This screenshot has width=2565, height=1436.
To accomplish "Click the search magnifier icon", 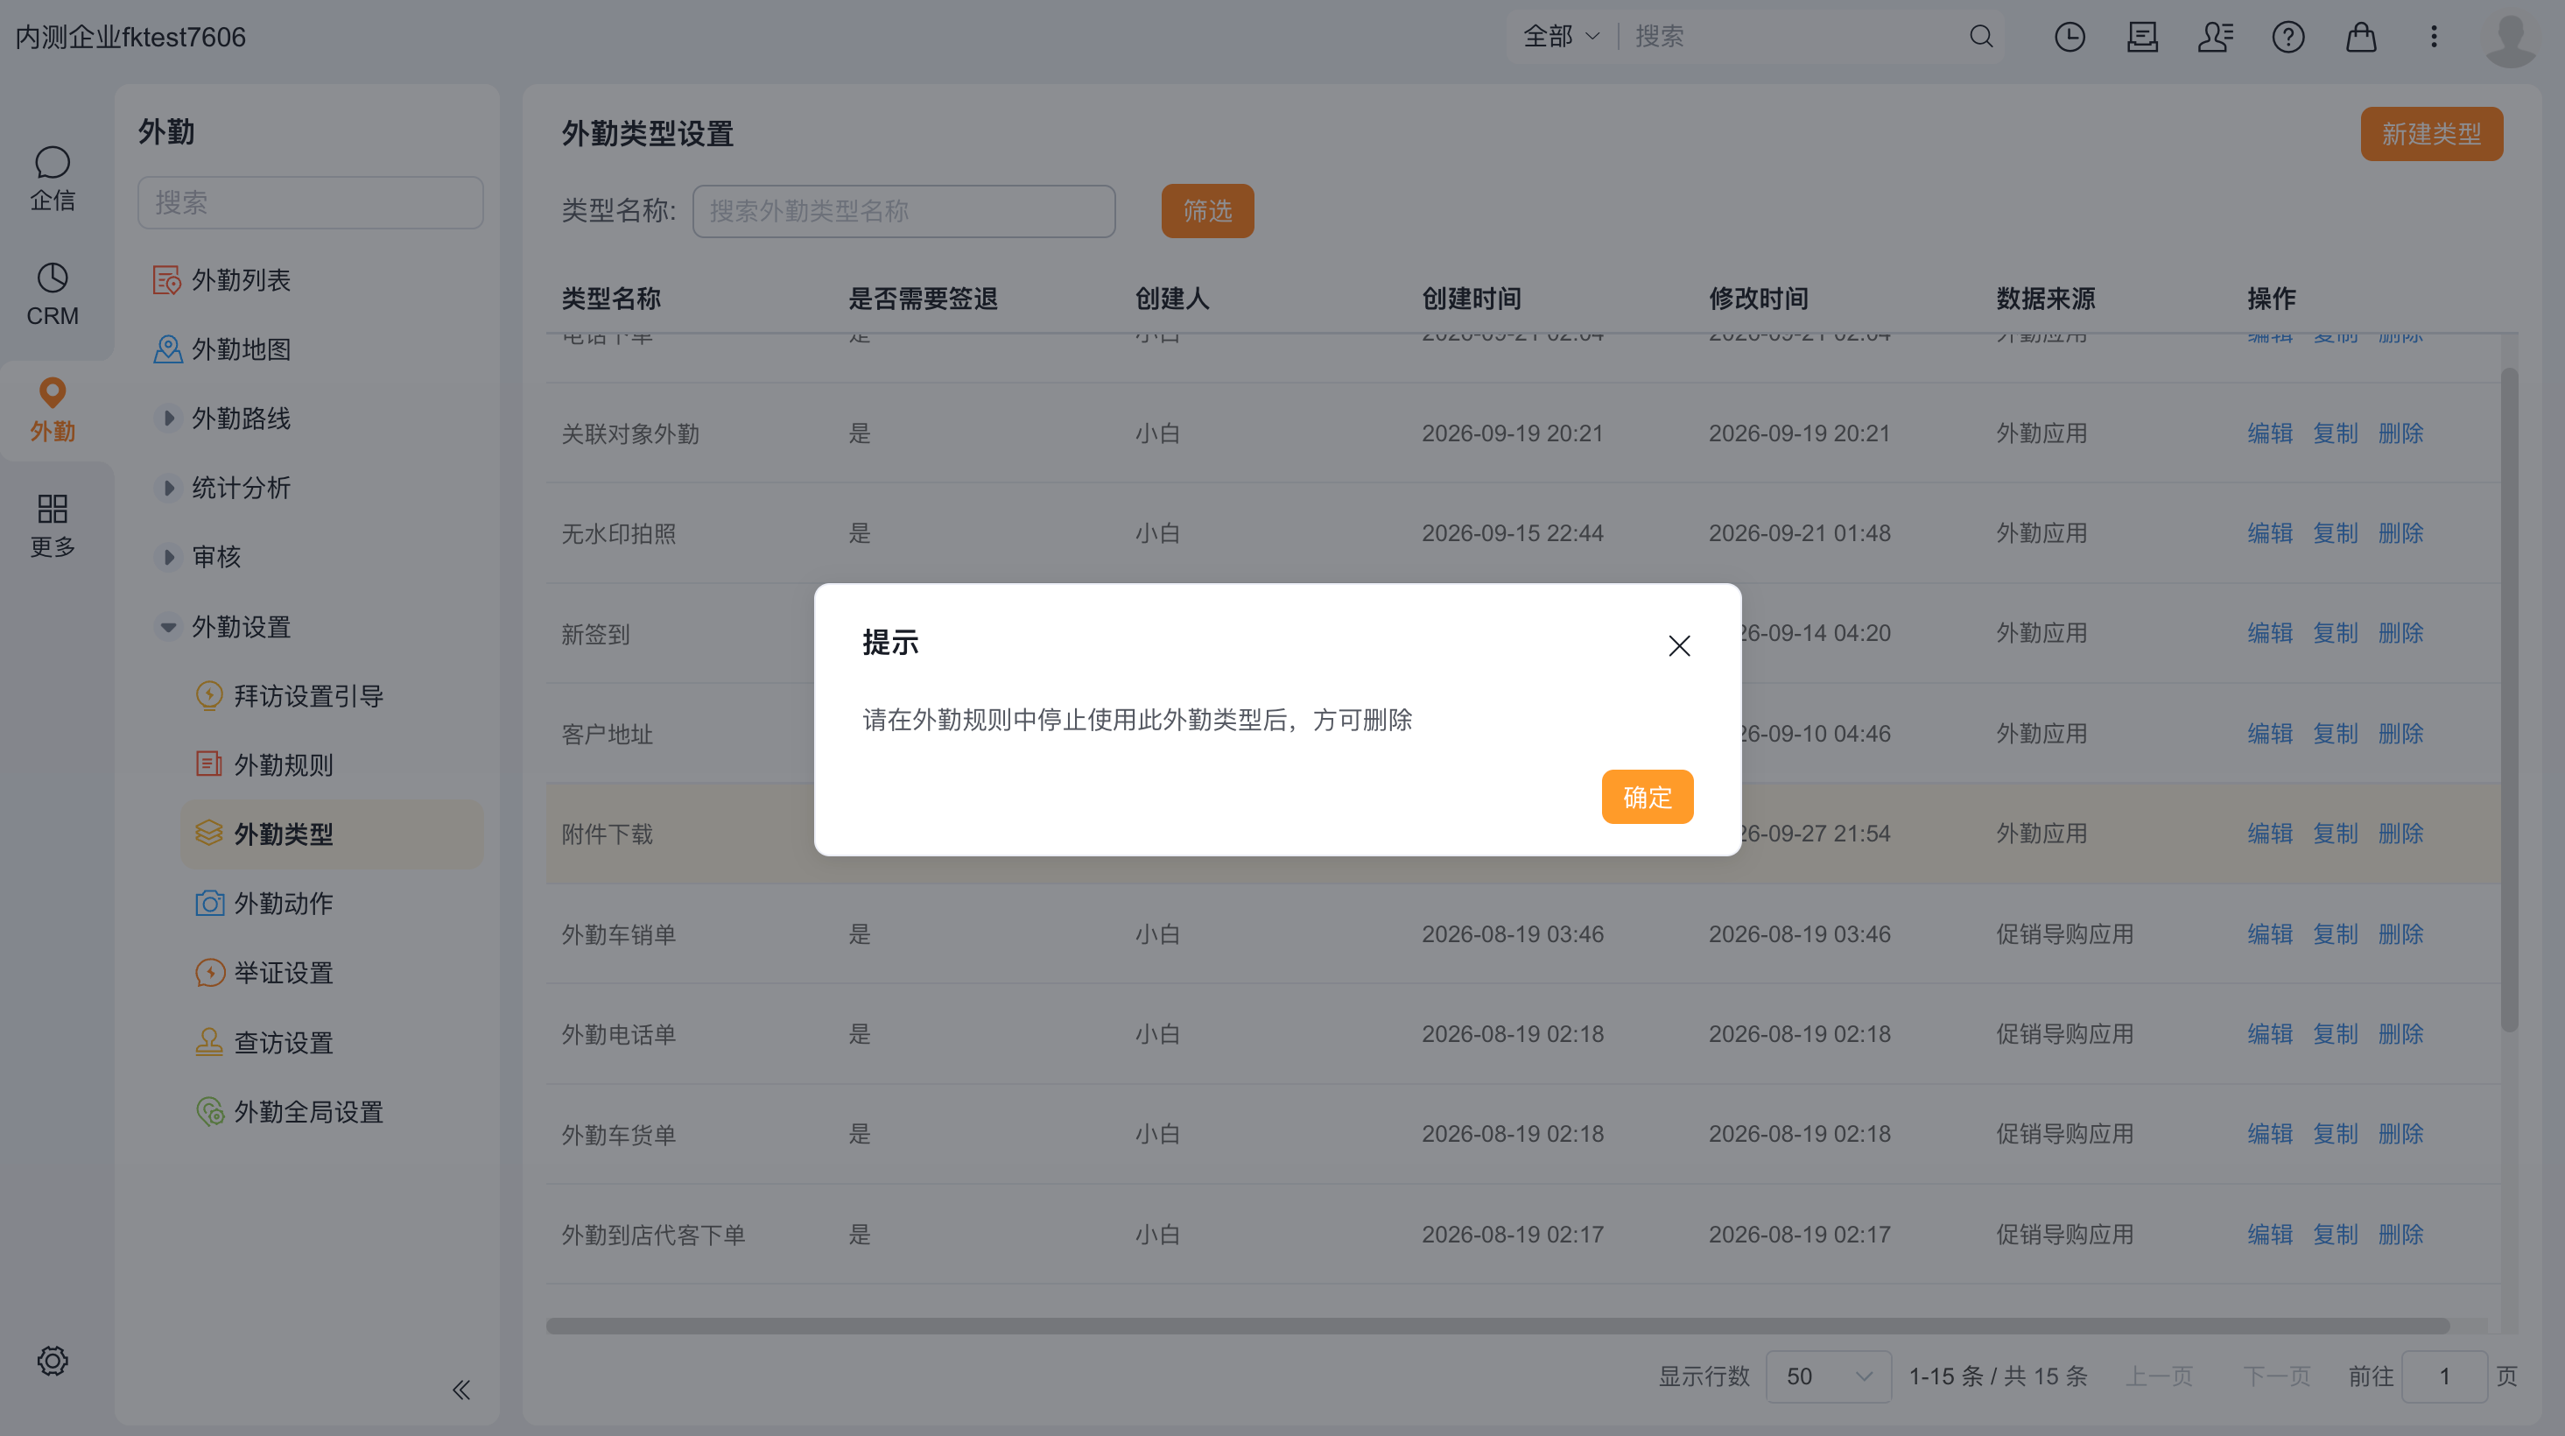I will (1980, 37).
